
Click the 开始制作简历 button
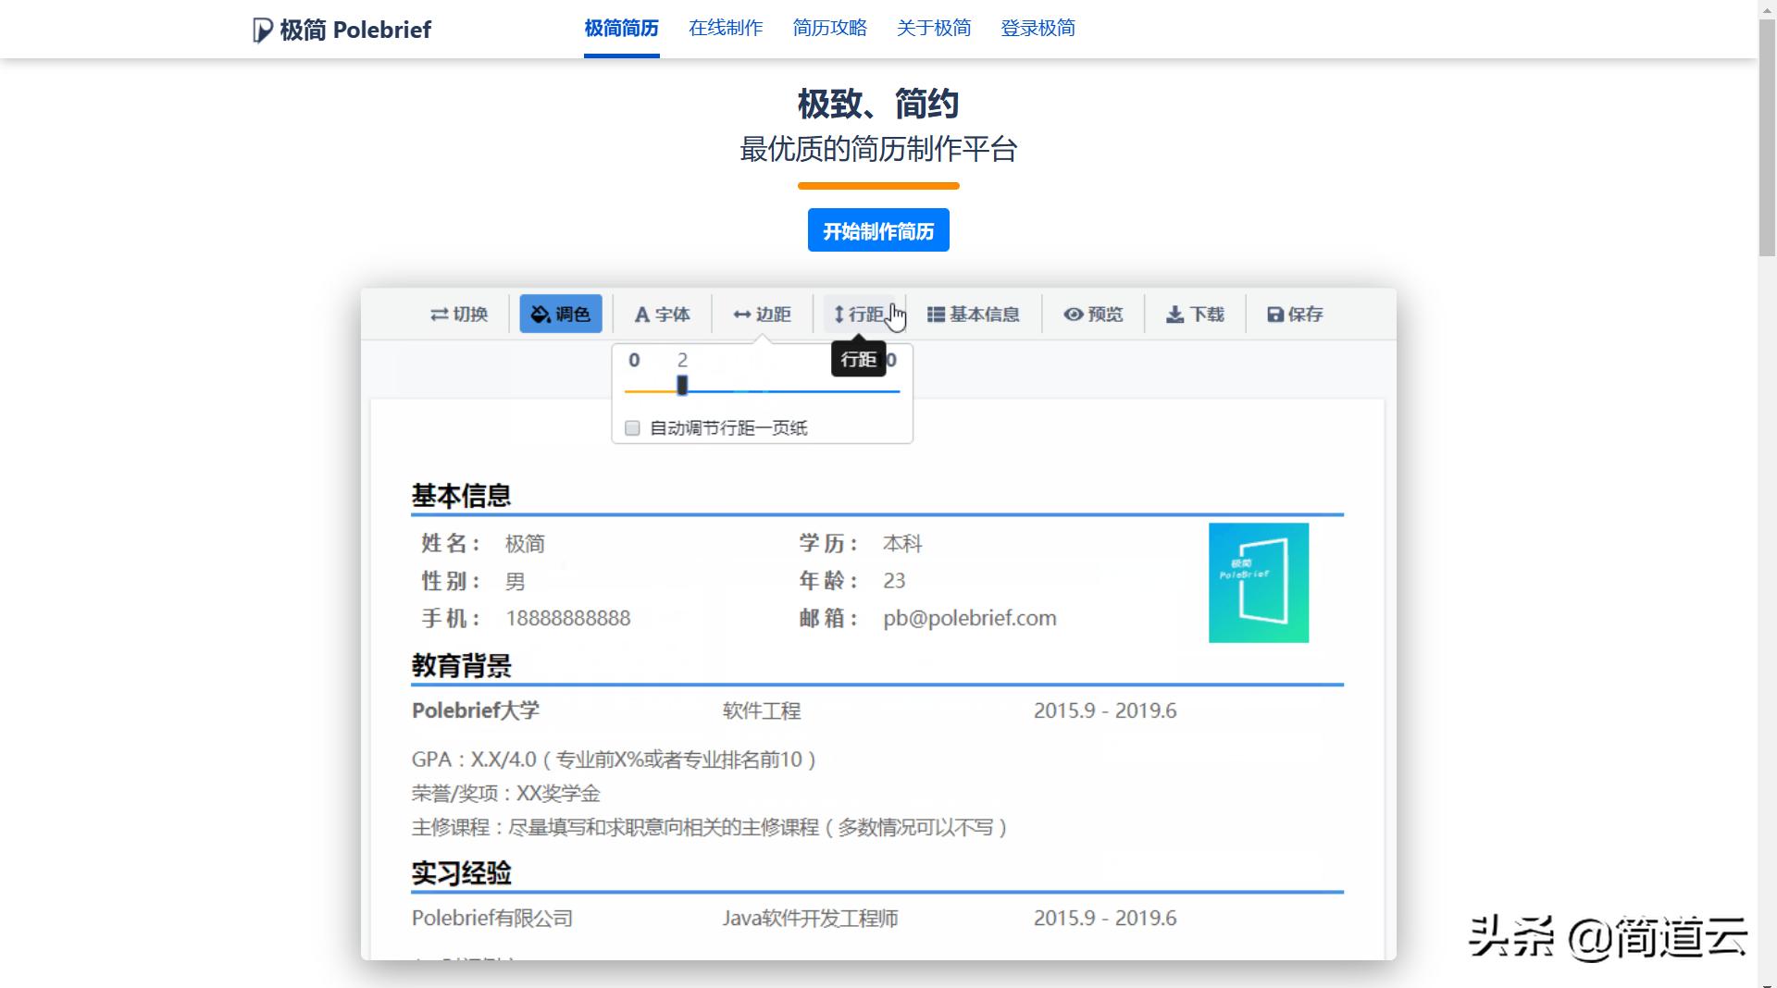(x=877, y=229)
